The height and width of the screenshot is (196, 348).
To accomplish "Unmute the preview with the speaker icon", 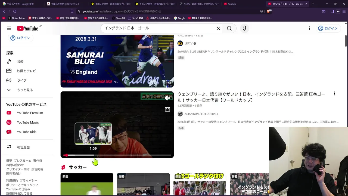I will pos(167,98).
